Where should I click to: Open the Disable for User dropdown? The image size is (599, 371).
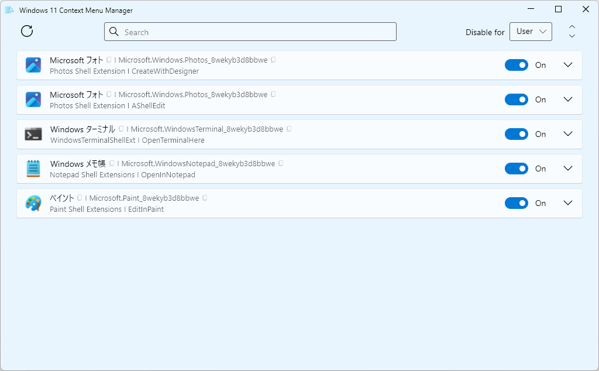pyautogui.click(x=531, y=32)
